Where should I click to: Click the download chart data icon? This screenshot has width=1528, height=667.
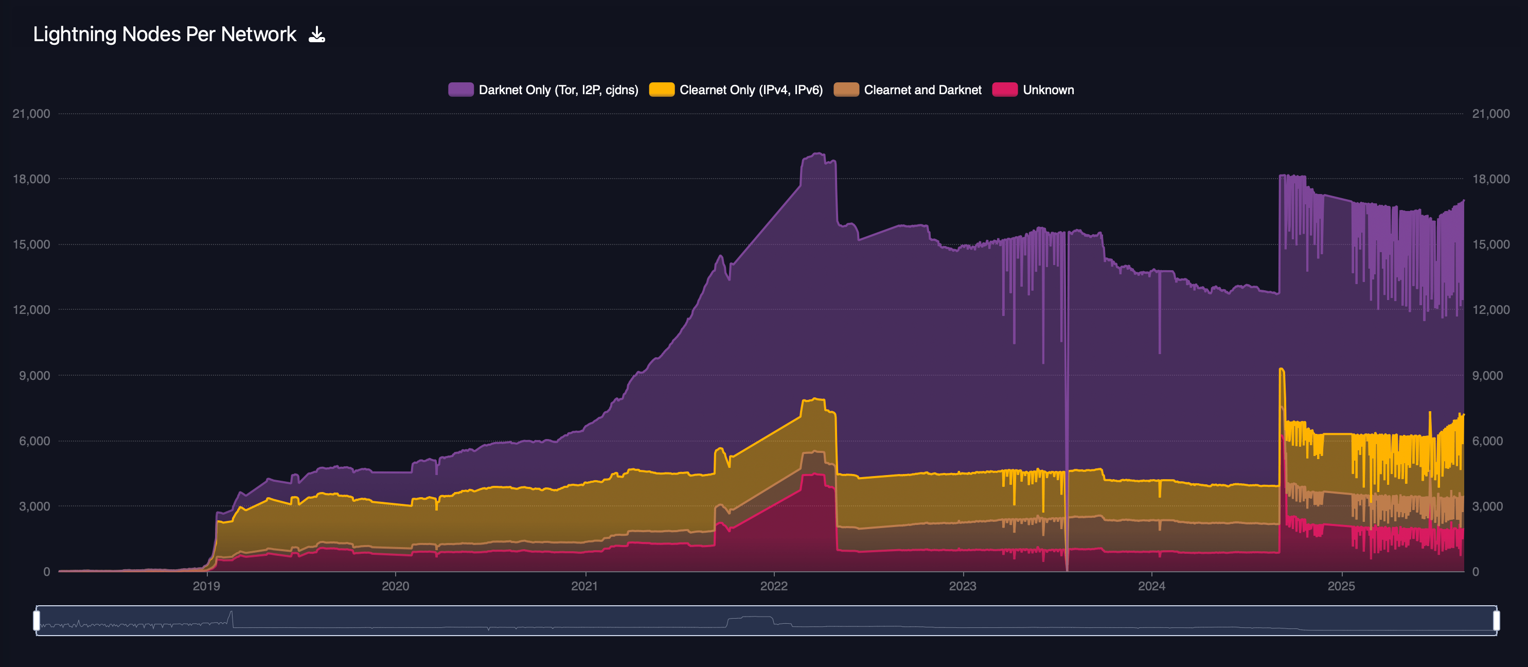pyautogui.click(x=317, y=34)
